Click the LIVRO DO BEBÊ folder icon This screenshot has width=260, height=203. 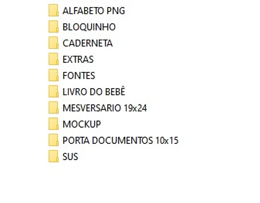tap(53, 91)
